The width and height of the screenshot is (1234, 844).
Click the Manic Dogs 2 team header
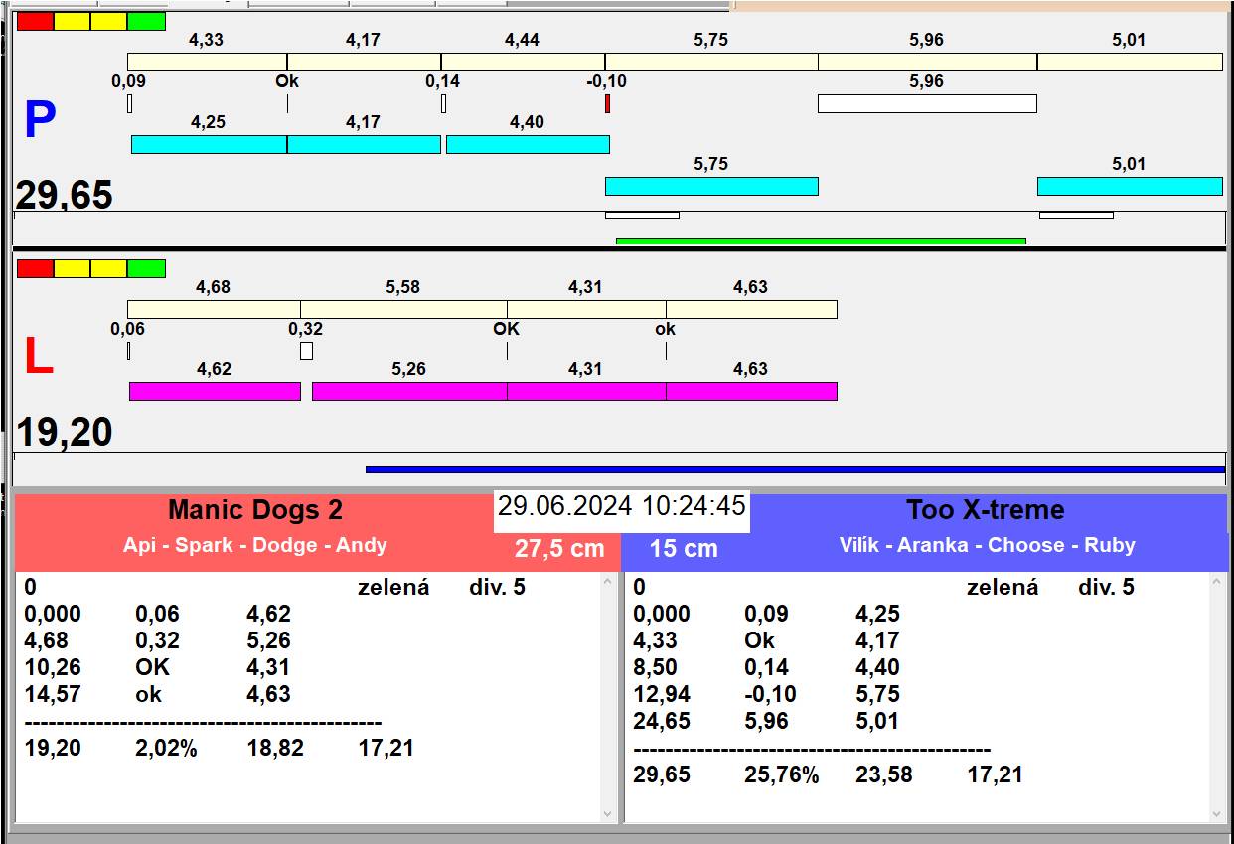tap(255, 510)
